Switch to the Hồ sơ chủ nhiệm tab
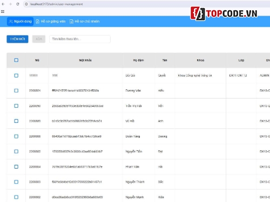 pos(85,22)
